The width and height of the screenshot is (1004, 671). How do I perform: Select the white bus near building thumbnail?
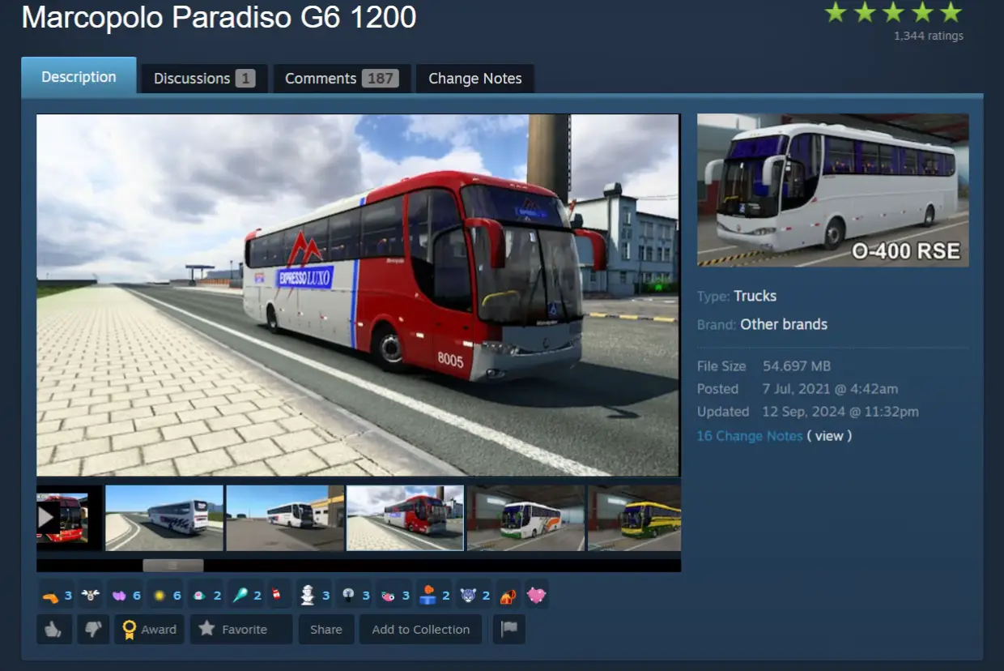(x=285, y=518)
